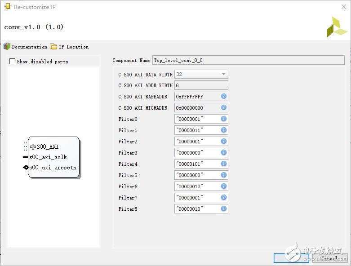Enable Show disabled ports checkbox

(x=13, y=62)
